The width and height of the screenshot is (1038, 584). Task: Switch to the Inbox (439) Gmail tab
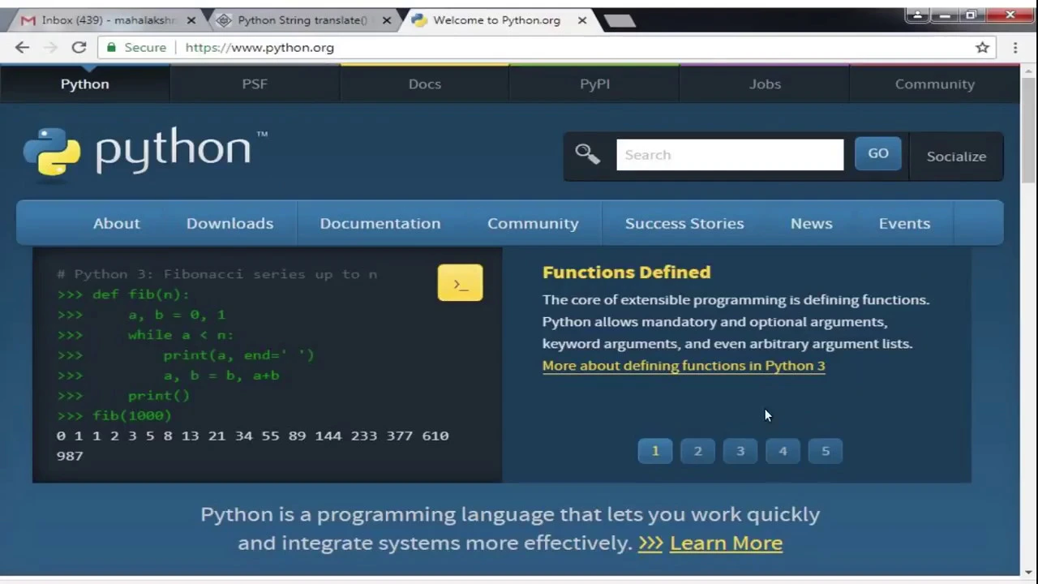tap(109, 20)
